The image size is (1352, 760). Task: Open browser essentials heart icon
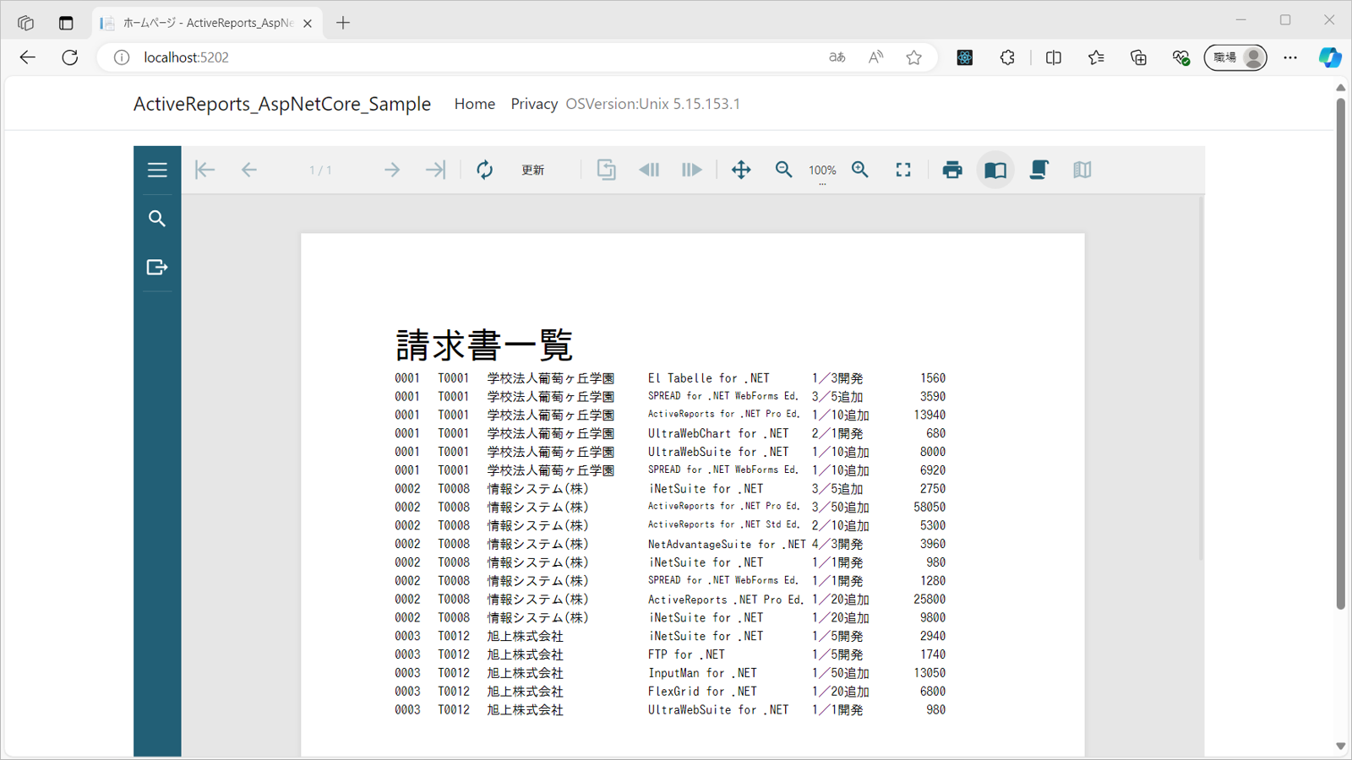1180,57
